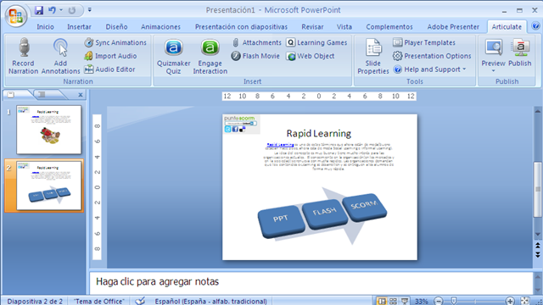This screenshot has width=543, height=305.
Task: Open PowerPoint help question-mark icon
Action: [x=535, y=26]
